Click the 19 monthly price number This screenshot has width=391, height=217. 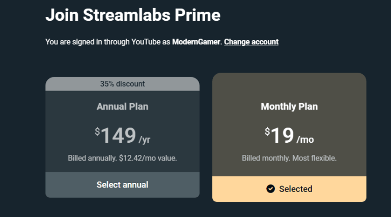[x=282, y=136]
